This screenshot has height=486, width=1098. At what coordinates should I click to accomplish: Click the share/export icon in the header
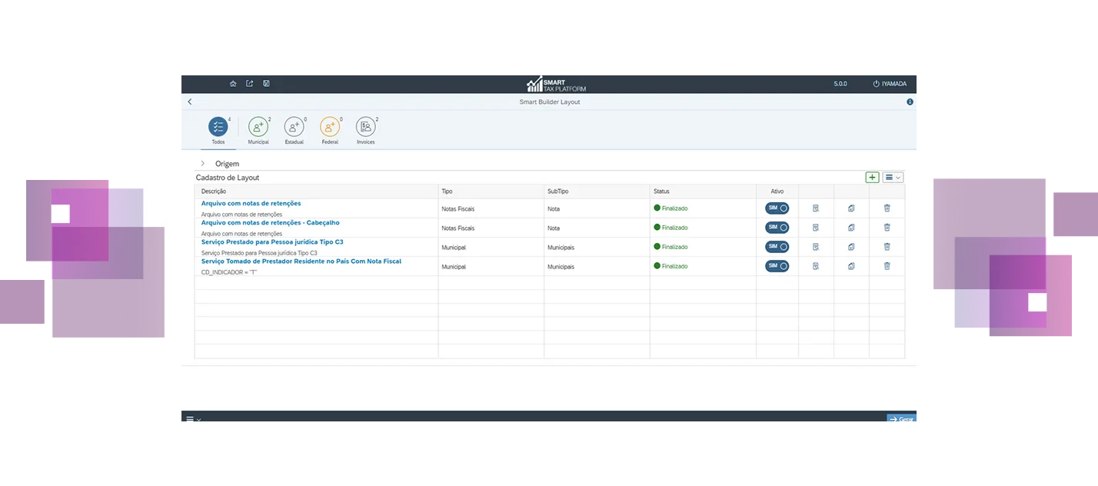tap(250, 84)
